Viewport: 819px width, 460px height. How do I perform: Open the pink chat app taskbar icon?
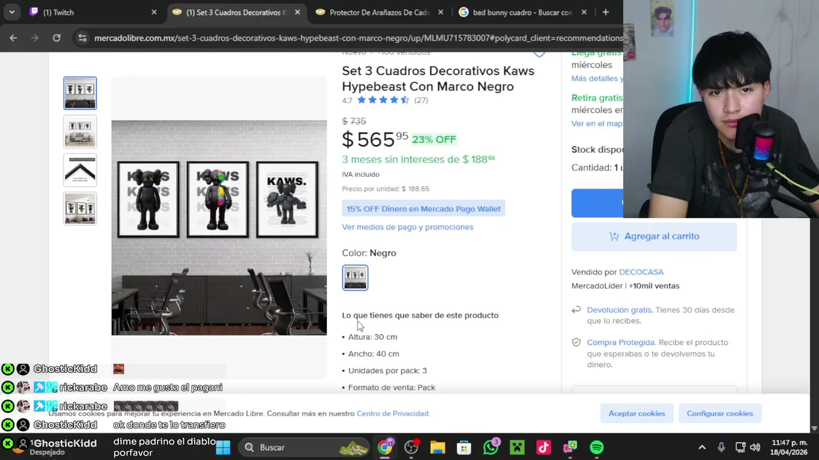click(x=570, y=447)
